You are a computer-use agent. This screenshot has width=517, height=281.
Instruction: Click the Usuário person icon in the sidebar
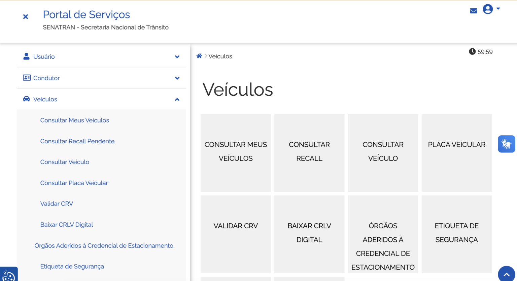26,56
